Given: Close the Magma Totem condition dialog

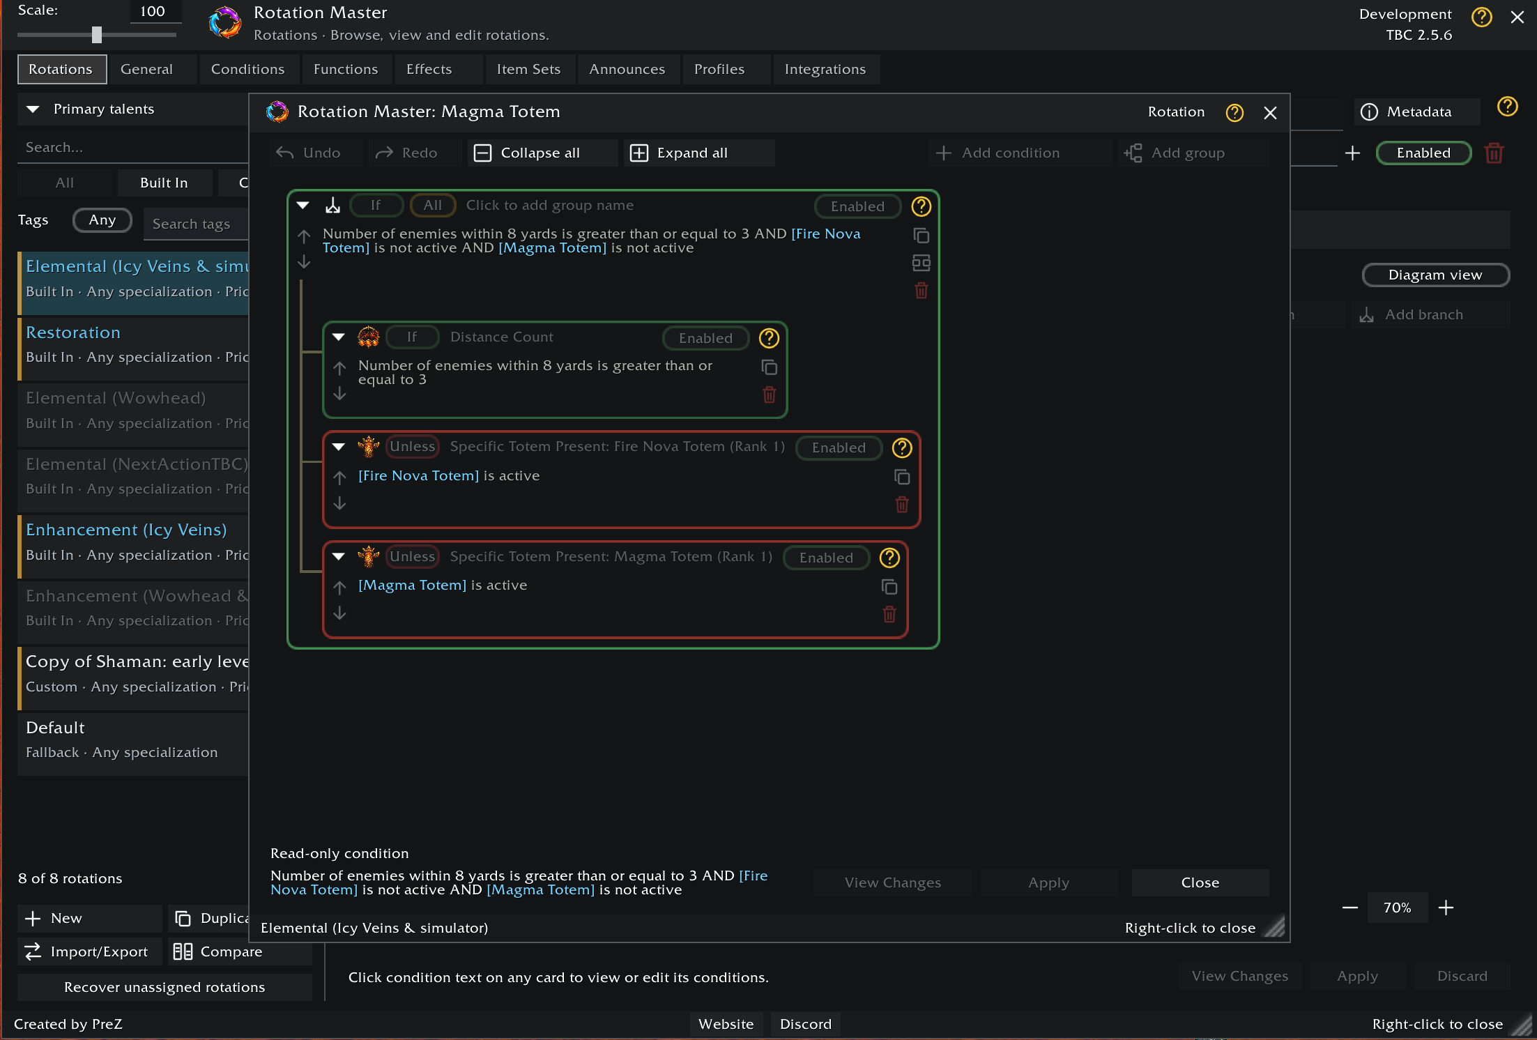Looking at the screenshot, I should coord(1270,112).
